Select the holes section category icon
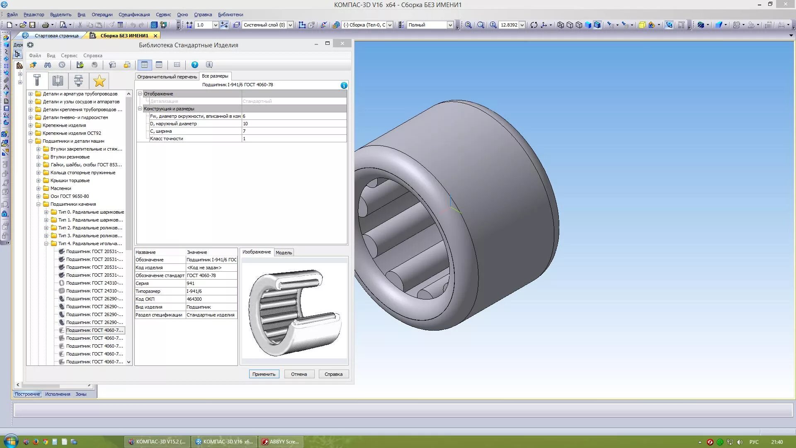Viewport: 796px width, 448px height. pyautogui.click(x=58, y=80)
